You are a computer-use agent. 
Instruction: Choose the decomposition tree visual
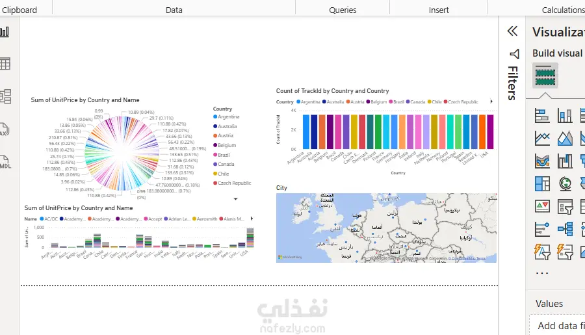tap(565, 229)
